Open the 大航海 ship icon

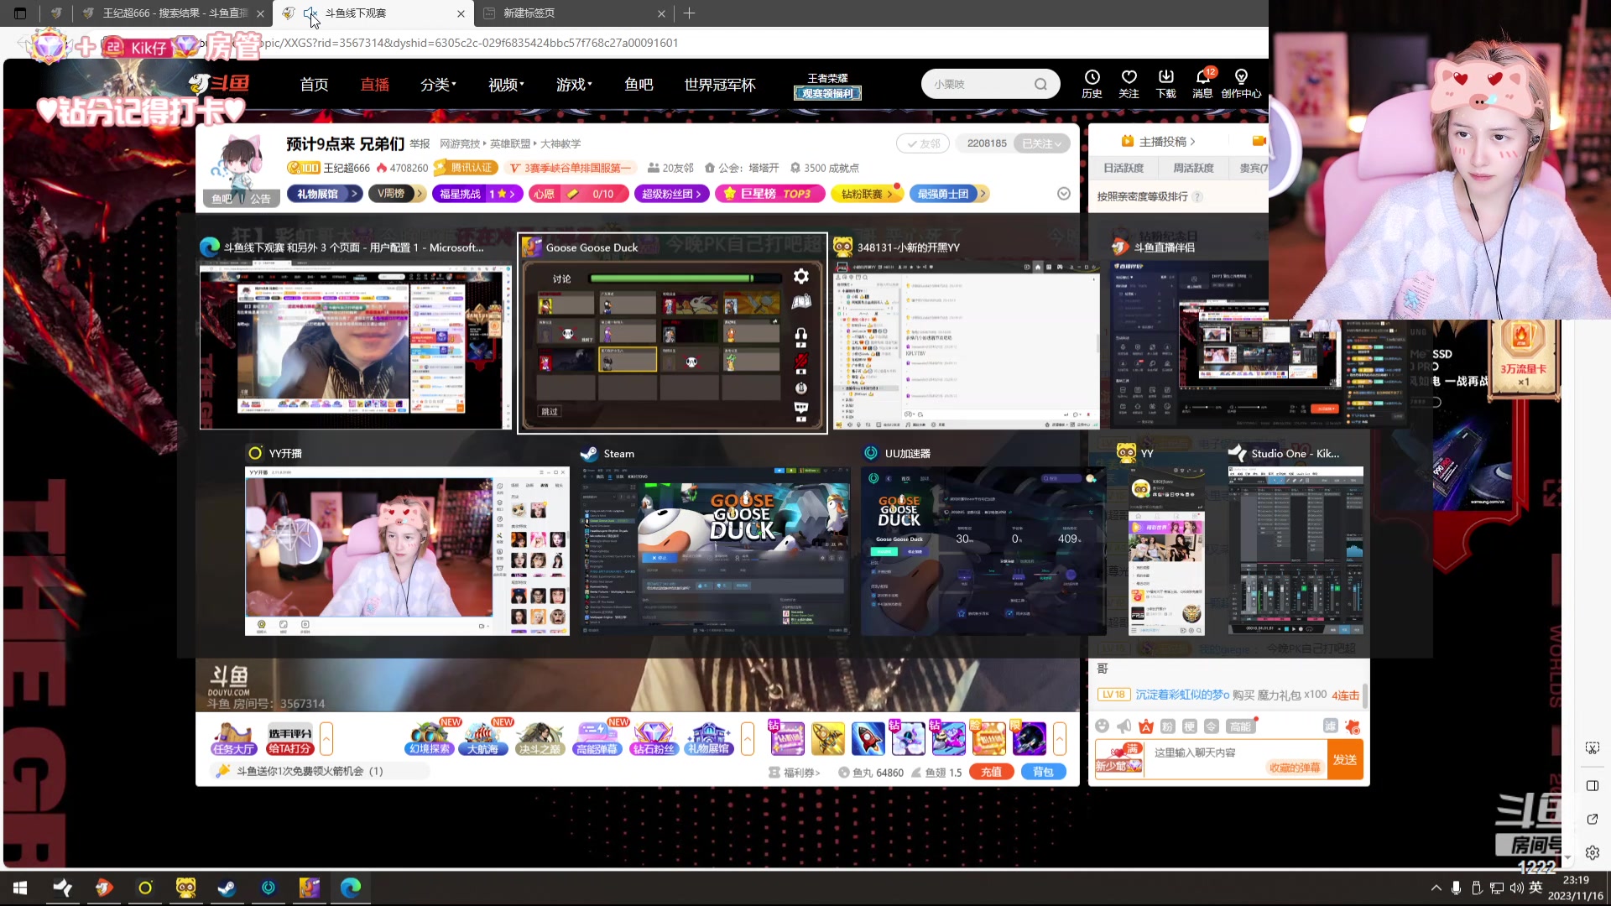point(483,738)
